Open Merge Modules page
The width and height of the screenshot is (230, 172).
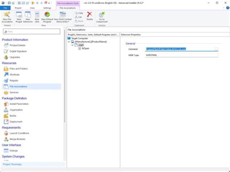pyautogui.click(x=17, y=139)
